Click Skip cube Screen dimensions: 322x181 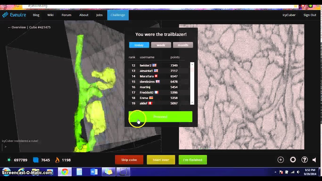point(129,160)
